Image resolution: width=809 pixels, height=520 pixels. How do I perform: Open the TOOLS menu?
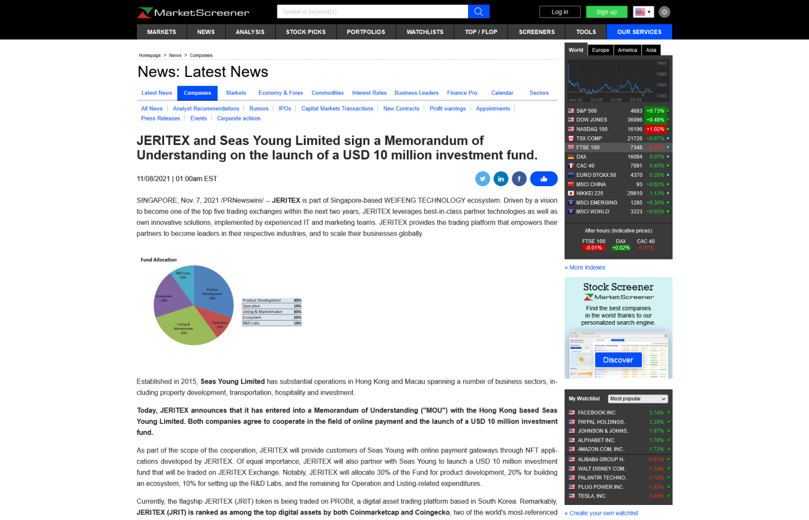[586, 32]
